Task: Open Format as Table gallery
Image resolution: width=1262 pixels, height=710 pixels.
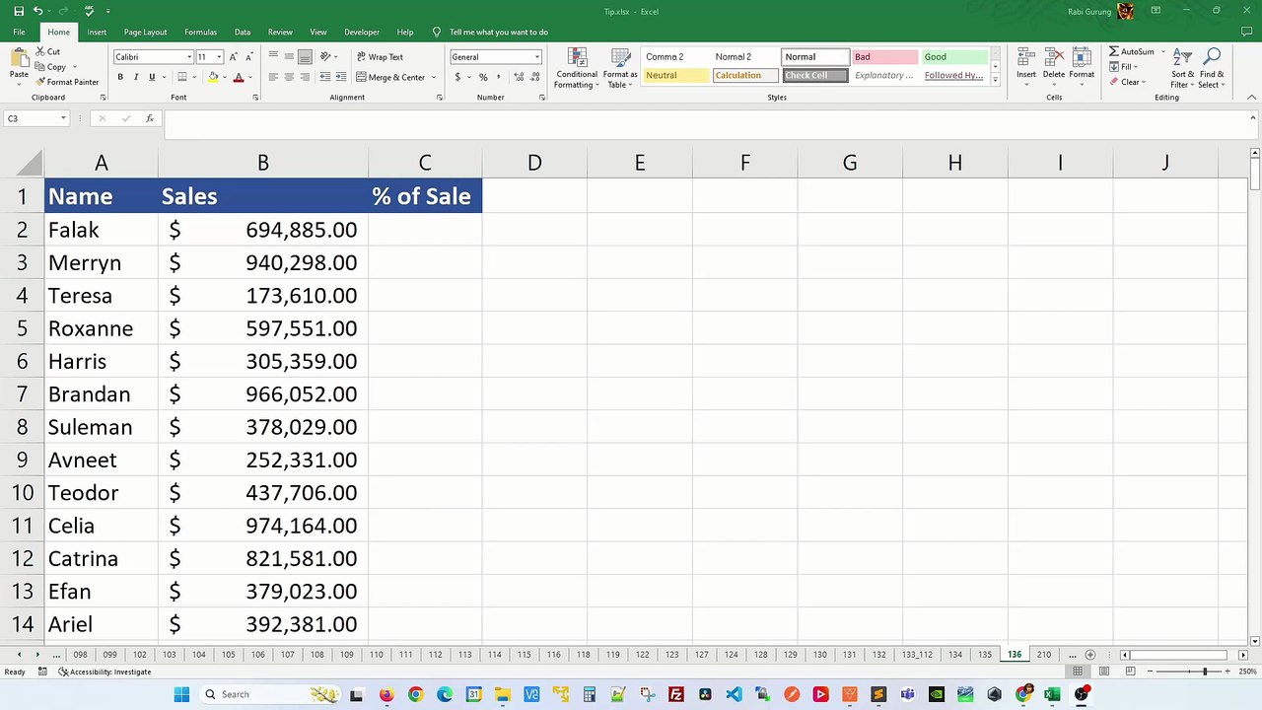Action: coord(620,68)
